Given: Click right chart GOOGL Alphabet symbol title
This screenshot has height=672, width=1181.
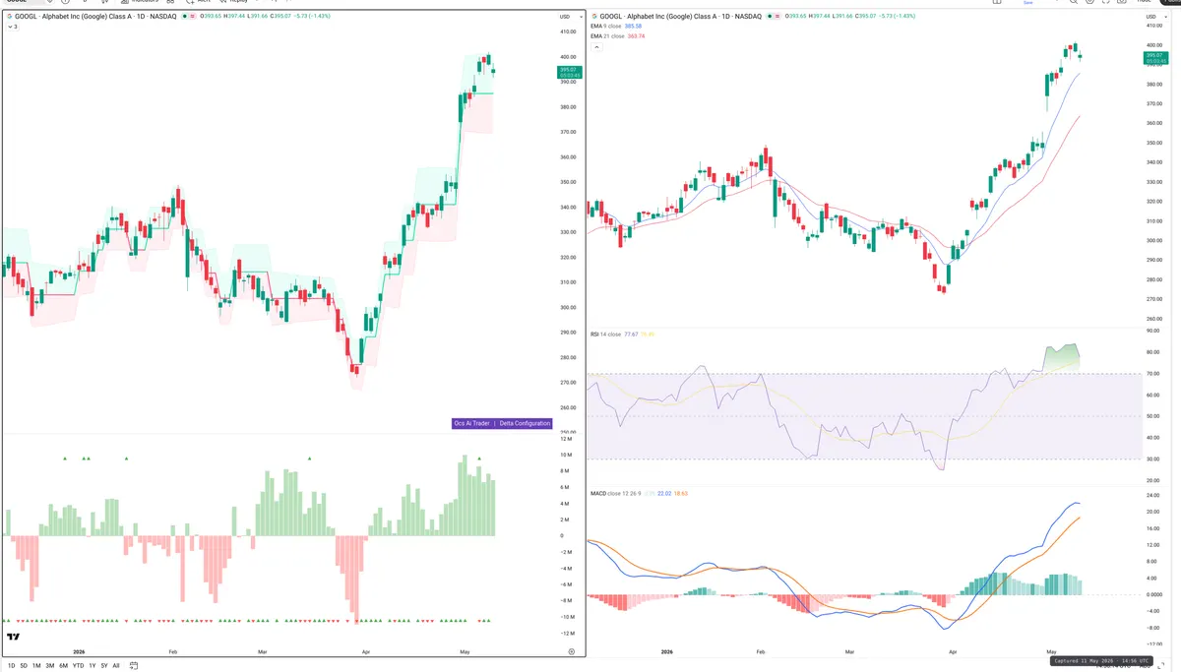Looking at the screenshot, I should (x=681, y=17).
